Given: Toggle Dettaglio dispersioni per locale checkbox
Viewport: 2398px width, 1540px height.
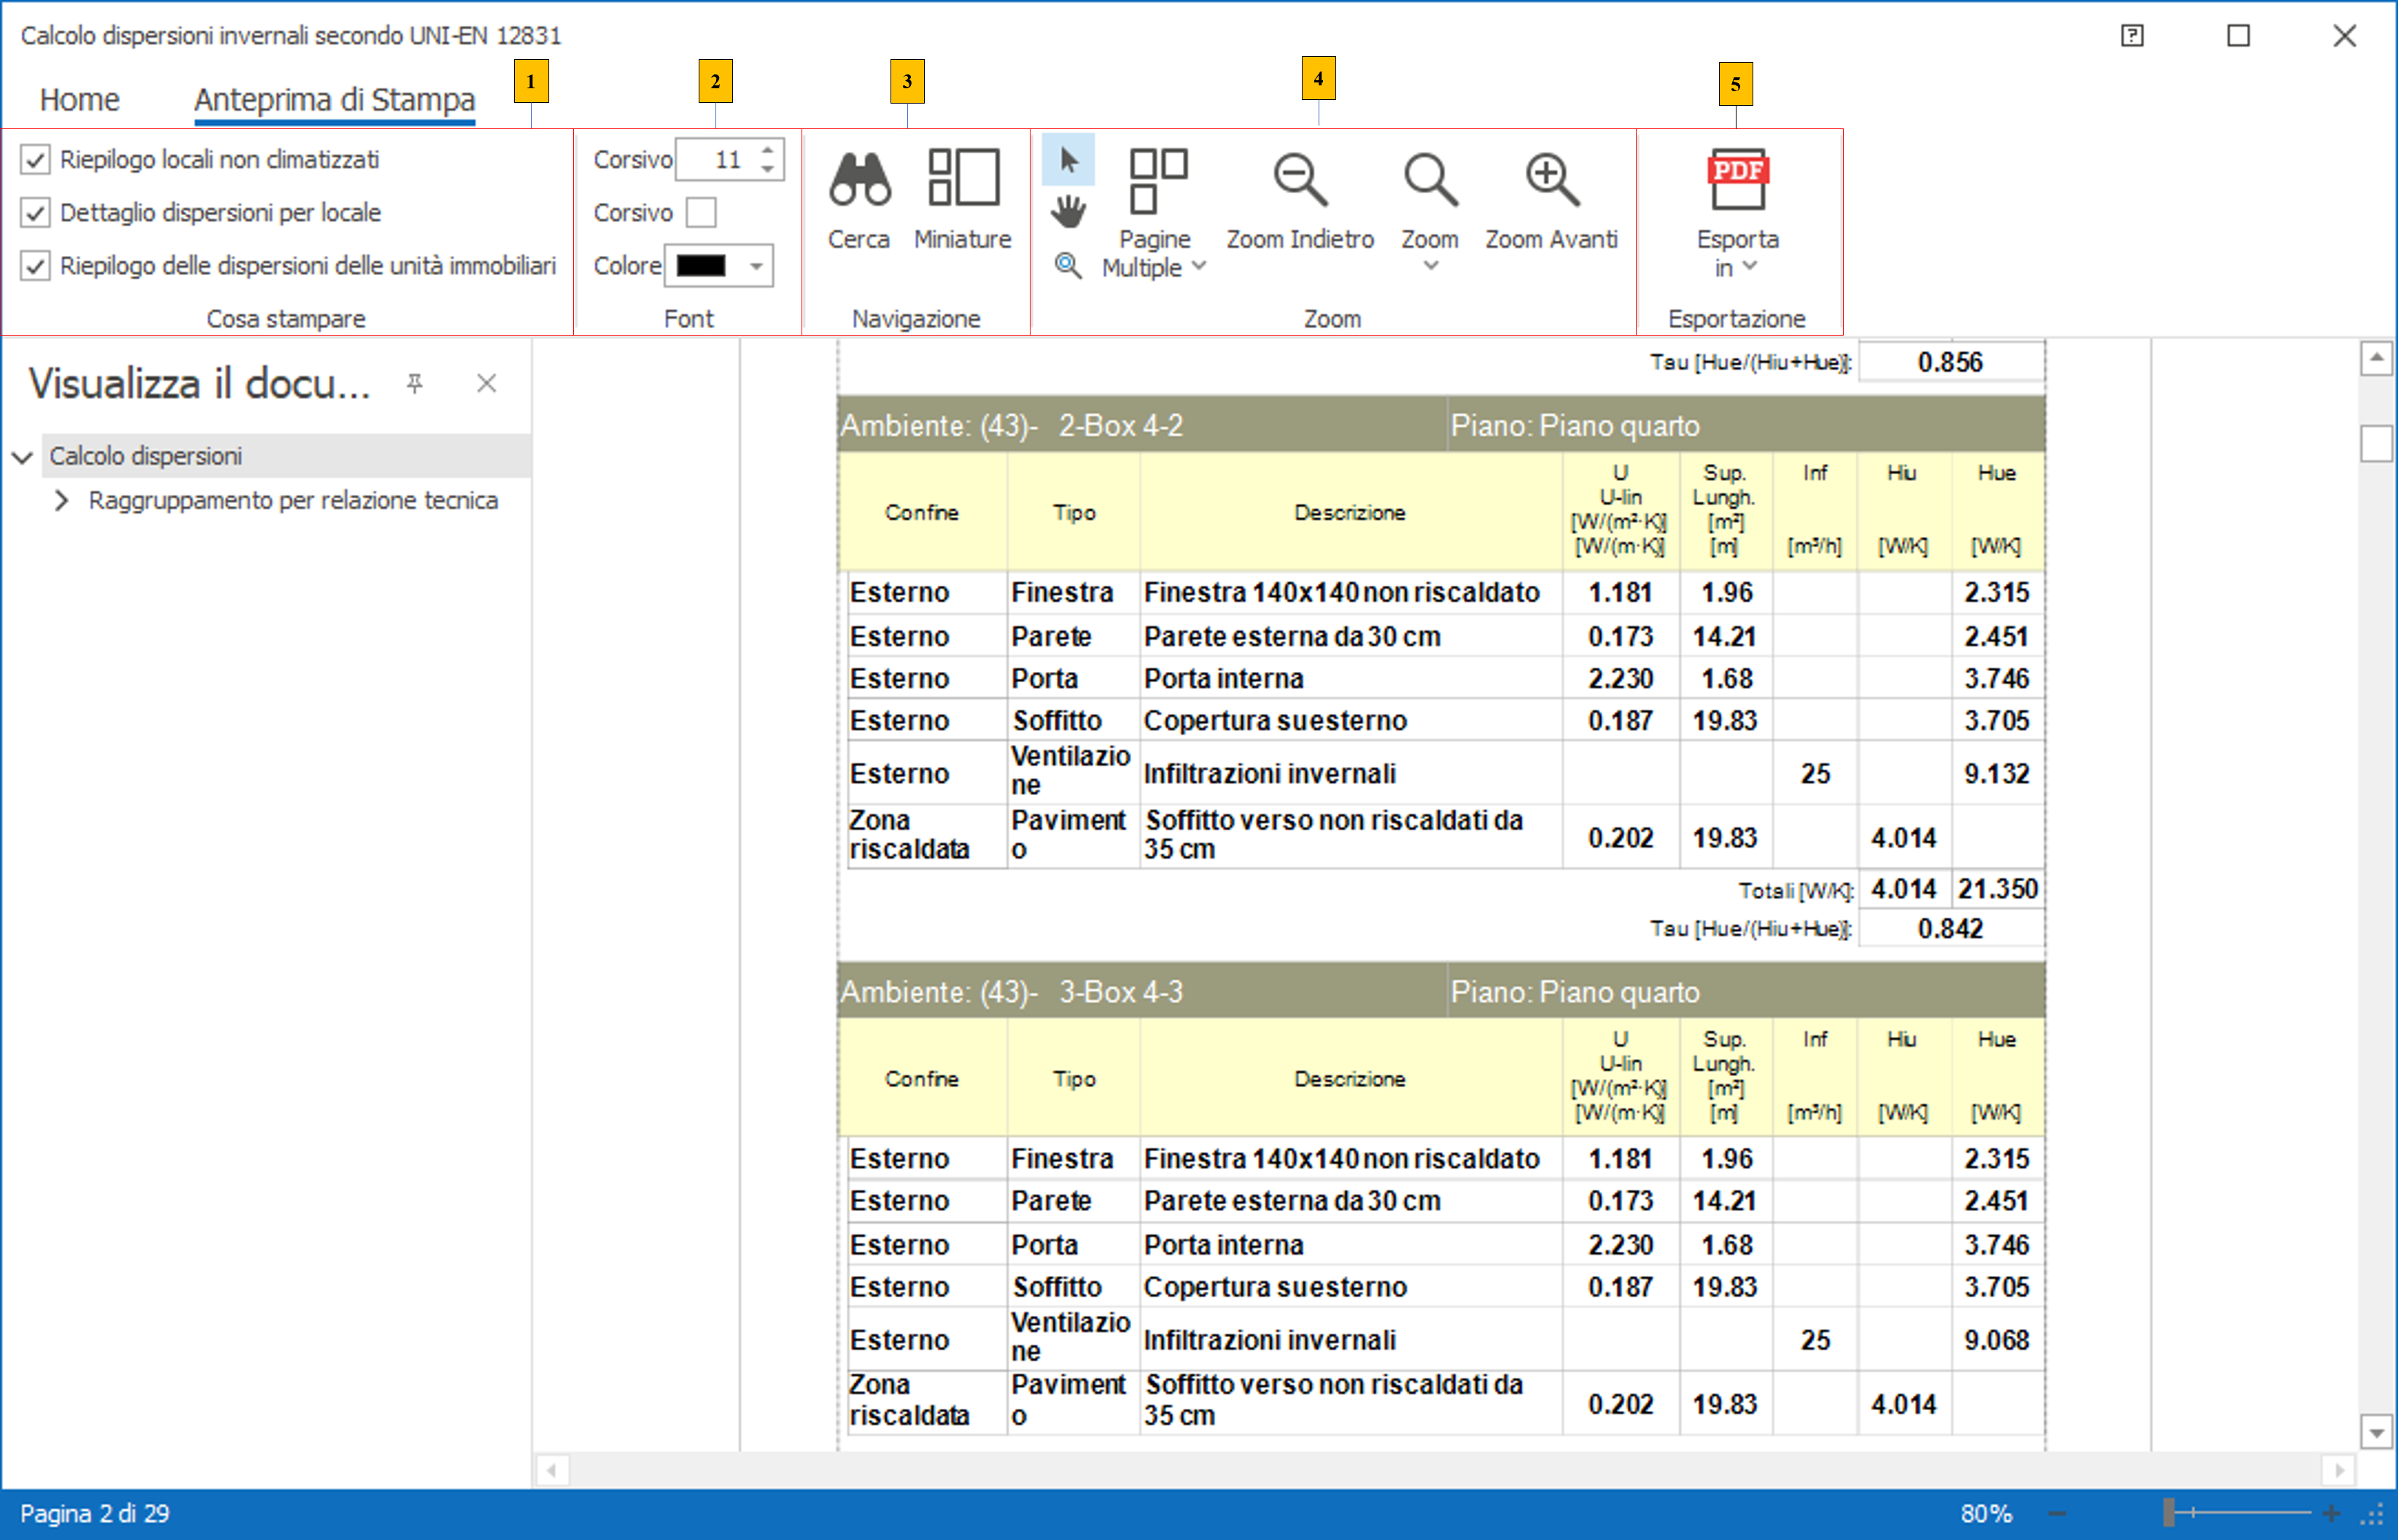Looking at the screenshot, I should click(x=35, y=212).
